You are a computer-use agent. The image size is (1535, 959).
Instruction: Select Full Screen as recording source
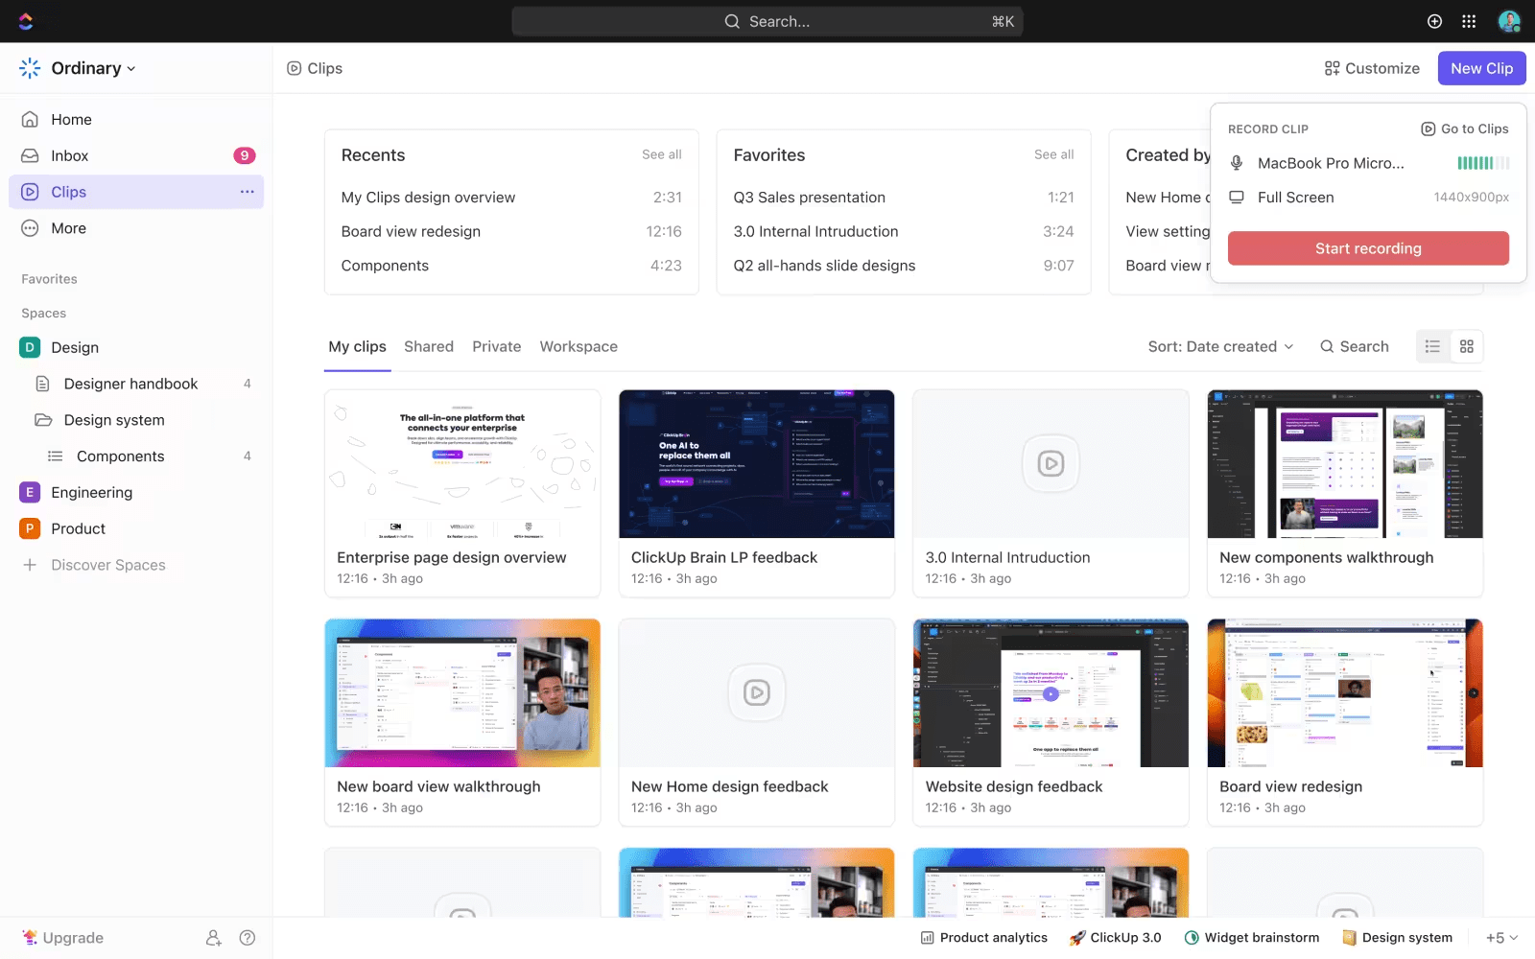point(1296,197)
